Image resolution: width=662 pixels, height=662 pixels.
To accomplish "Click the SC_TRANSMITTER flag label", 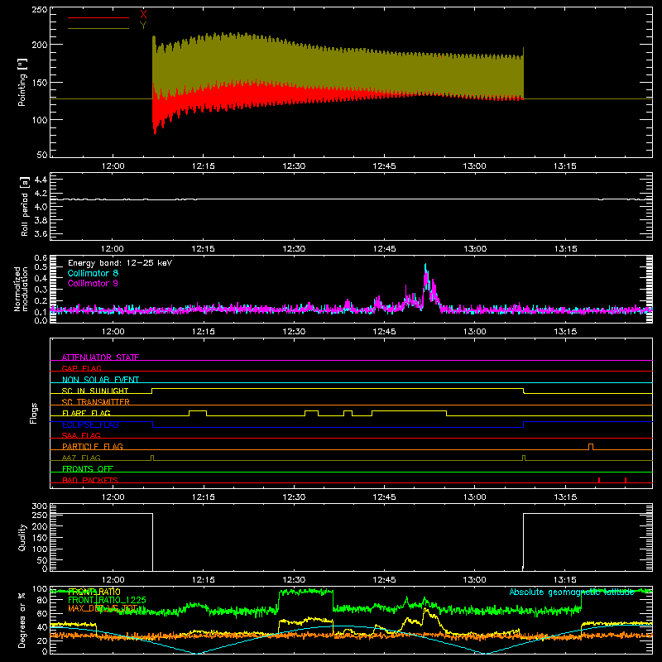I will coord(96,402).
